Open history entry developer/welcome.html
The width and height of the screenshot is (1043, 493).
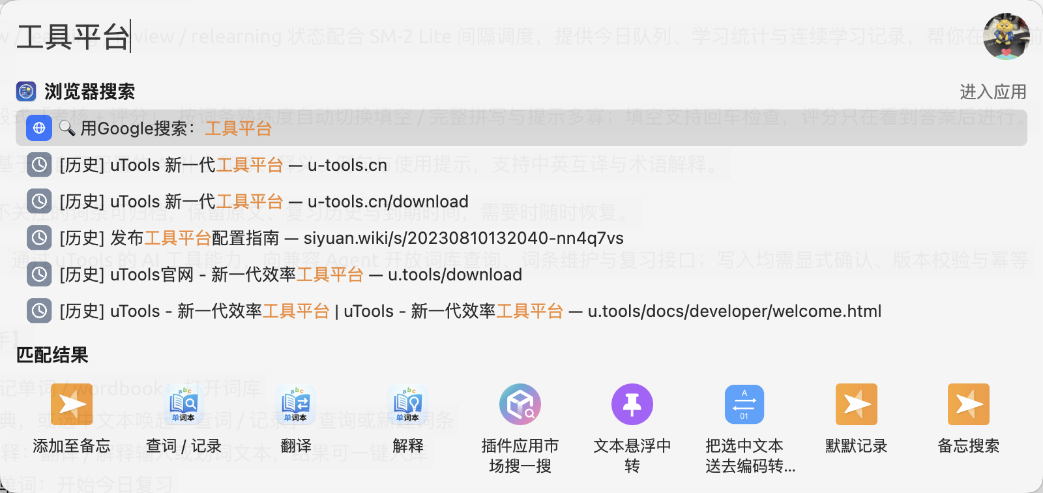pyautogui.click(x=521, y=311)
